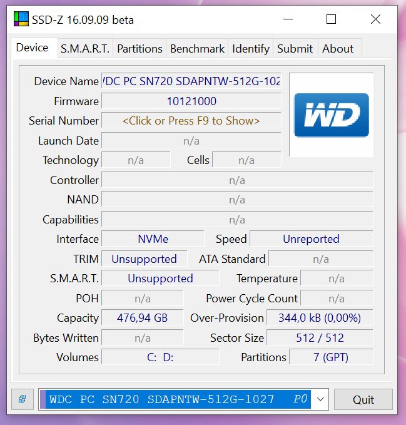Select the WDC PC SN720 drive combo box

[x=176, y=399]
